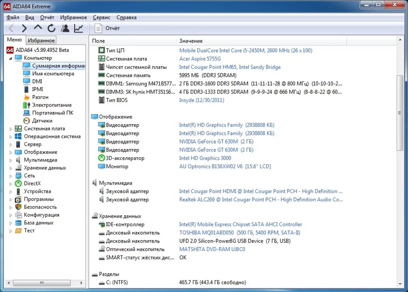The image size is (408, 292).
Task: Click the Значение column header
Action: (x=261, y=41)
